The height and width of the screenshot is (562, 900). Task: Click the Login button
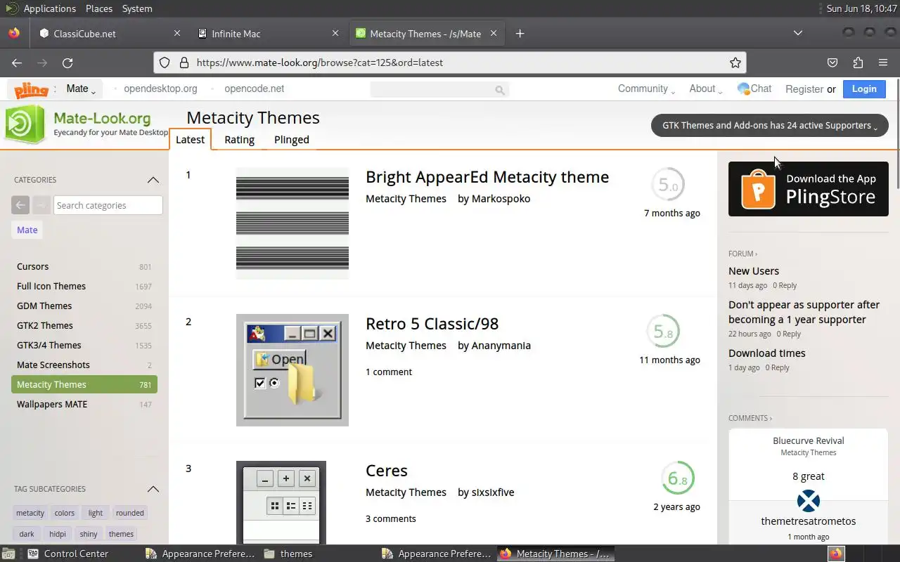point(864,89)
